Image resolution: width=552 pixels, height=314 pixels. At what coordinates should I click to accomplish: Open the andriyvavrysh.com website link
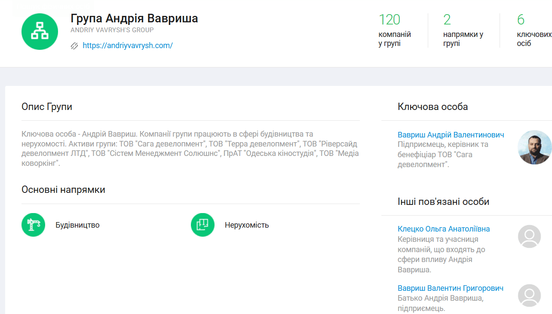[x=128, y=46]
